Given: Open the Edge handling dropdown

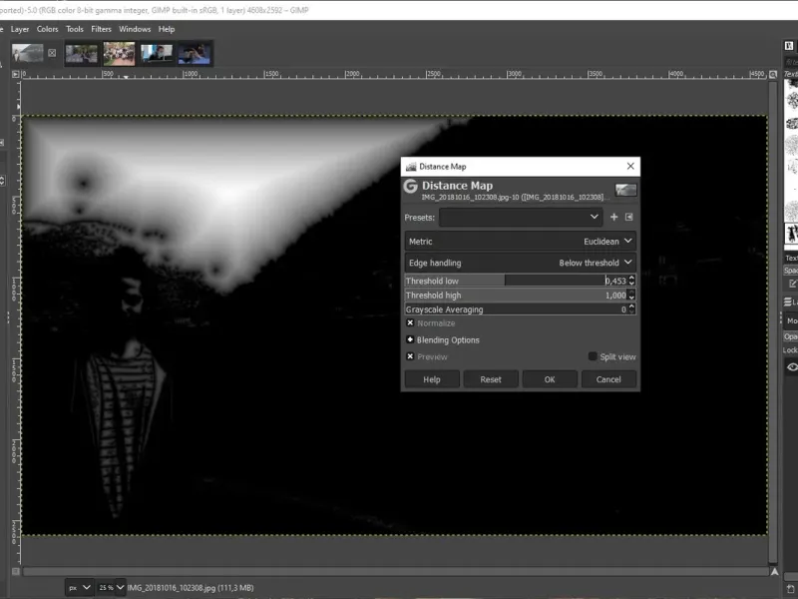Looking at the screenshot, I should [520, 263].
